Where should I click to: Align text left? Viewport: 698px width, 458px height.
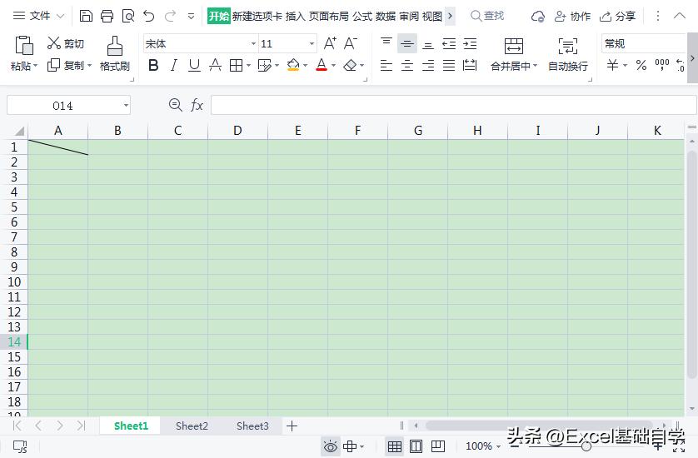[386, 66]
